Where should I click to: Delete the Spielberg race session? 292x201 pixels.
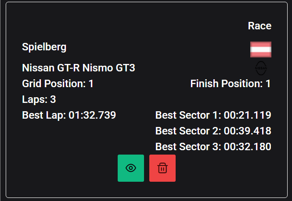pyautogui.click(x=162, y=168)
